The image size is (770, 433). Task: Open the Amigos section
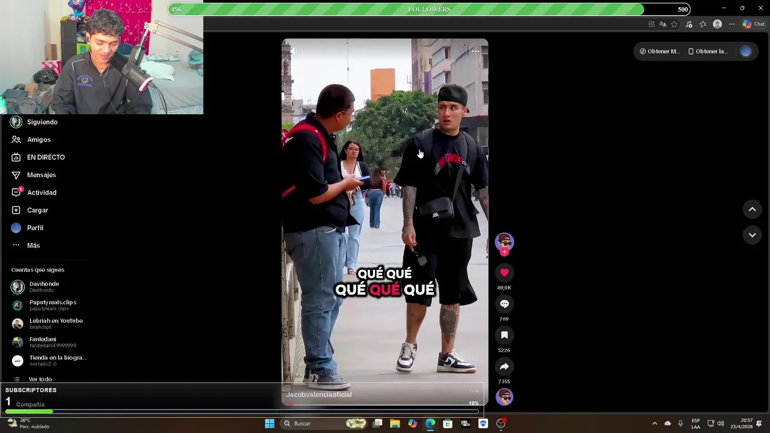tap(31, 140)
